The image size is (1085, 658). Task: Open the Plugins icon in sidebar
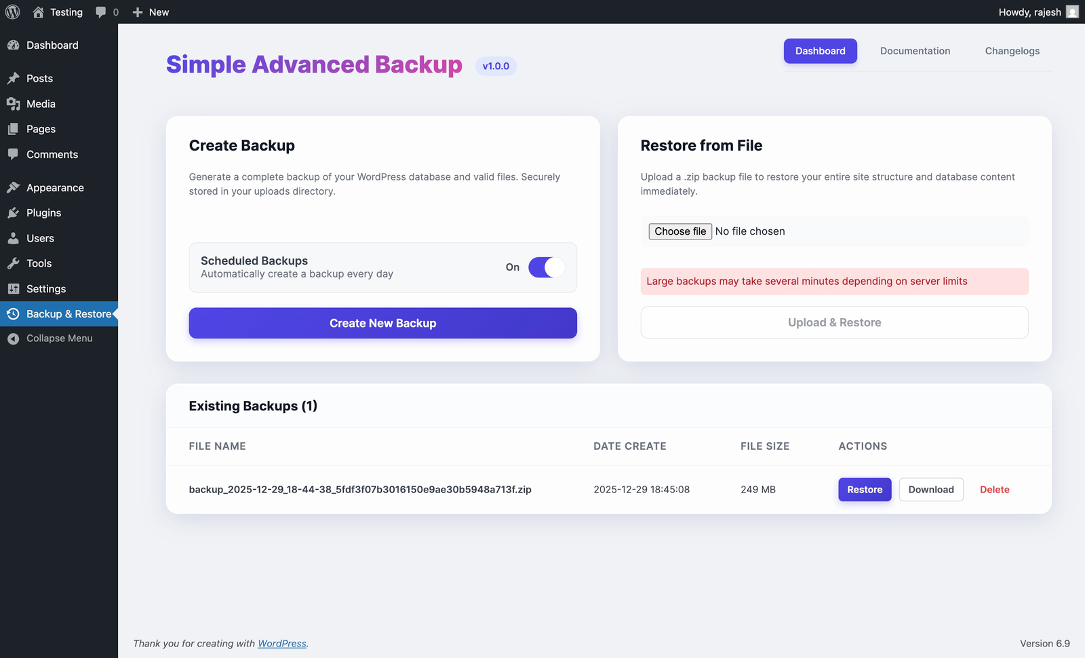click(14, 213)
